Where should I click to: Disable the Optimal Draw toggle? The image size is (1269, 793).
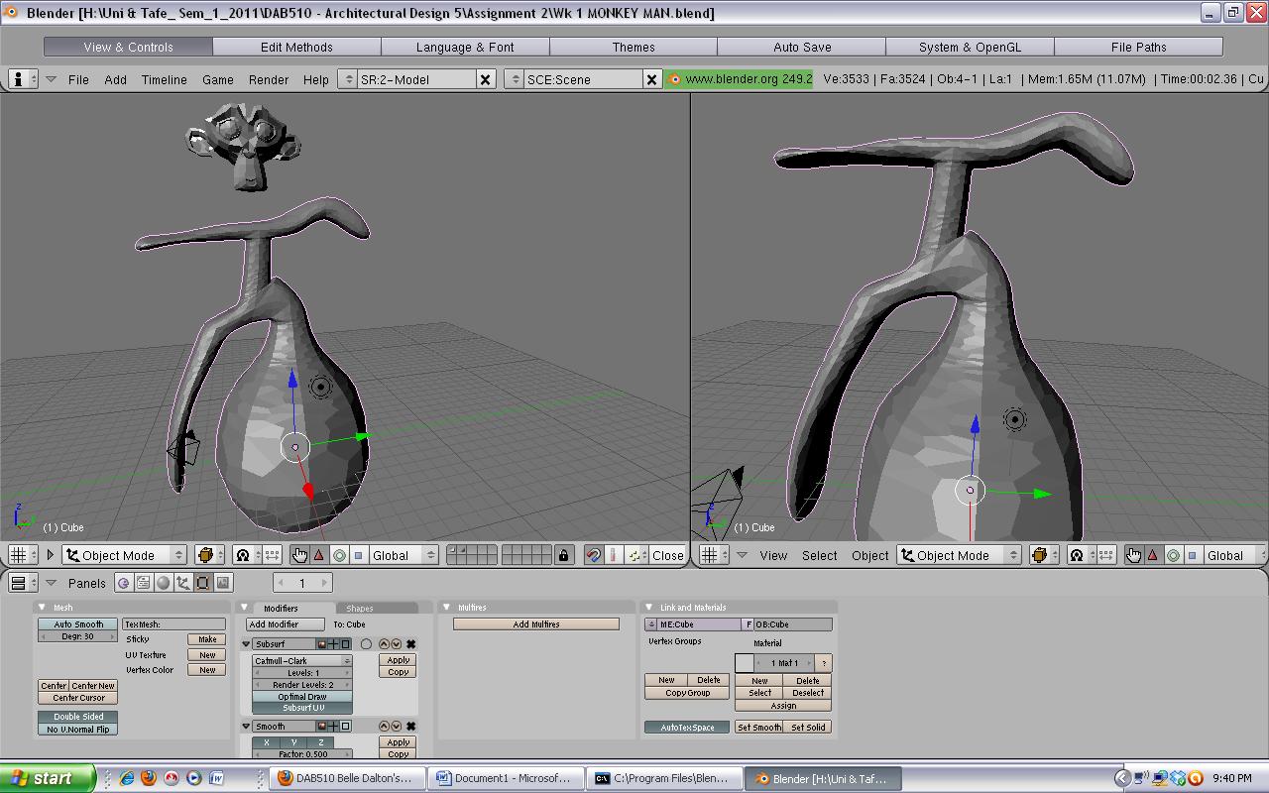tap(302, 697)
